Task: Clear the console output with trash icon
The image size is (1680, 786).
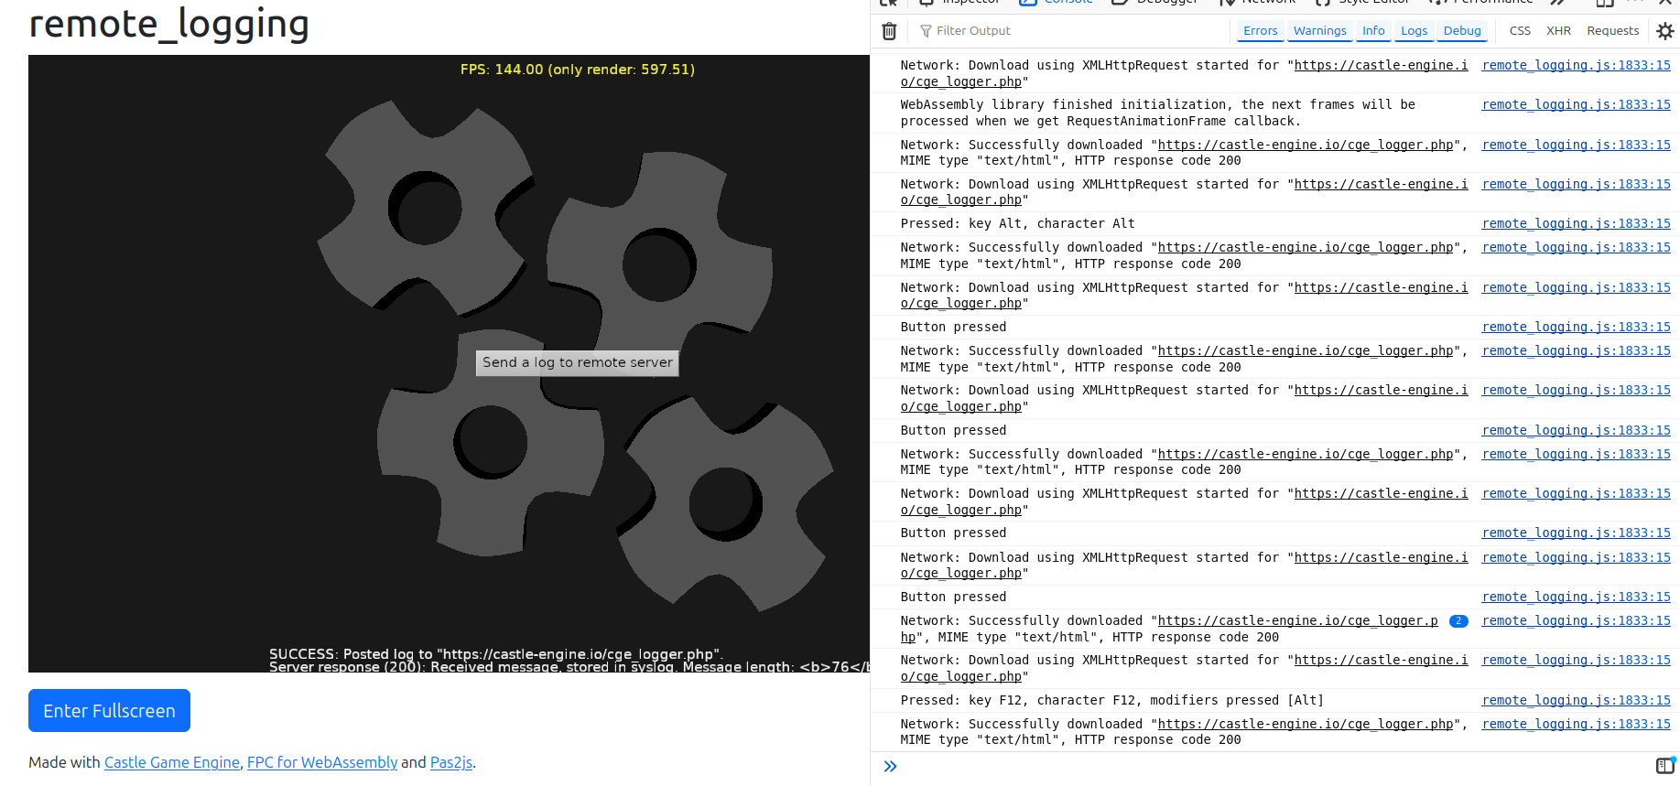Action: 888,31
